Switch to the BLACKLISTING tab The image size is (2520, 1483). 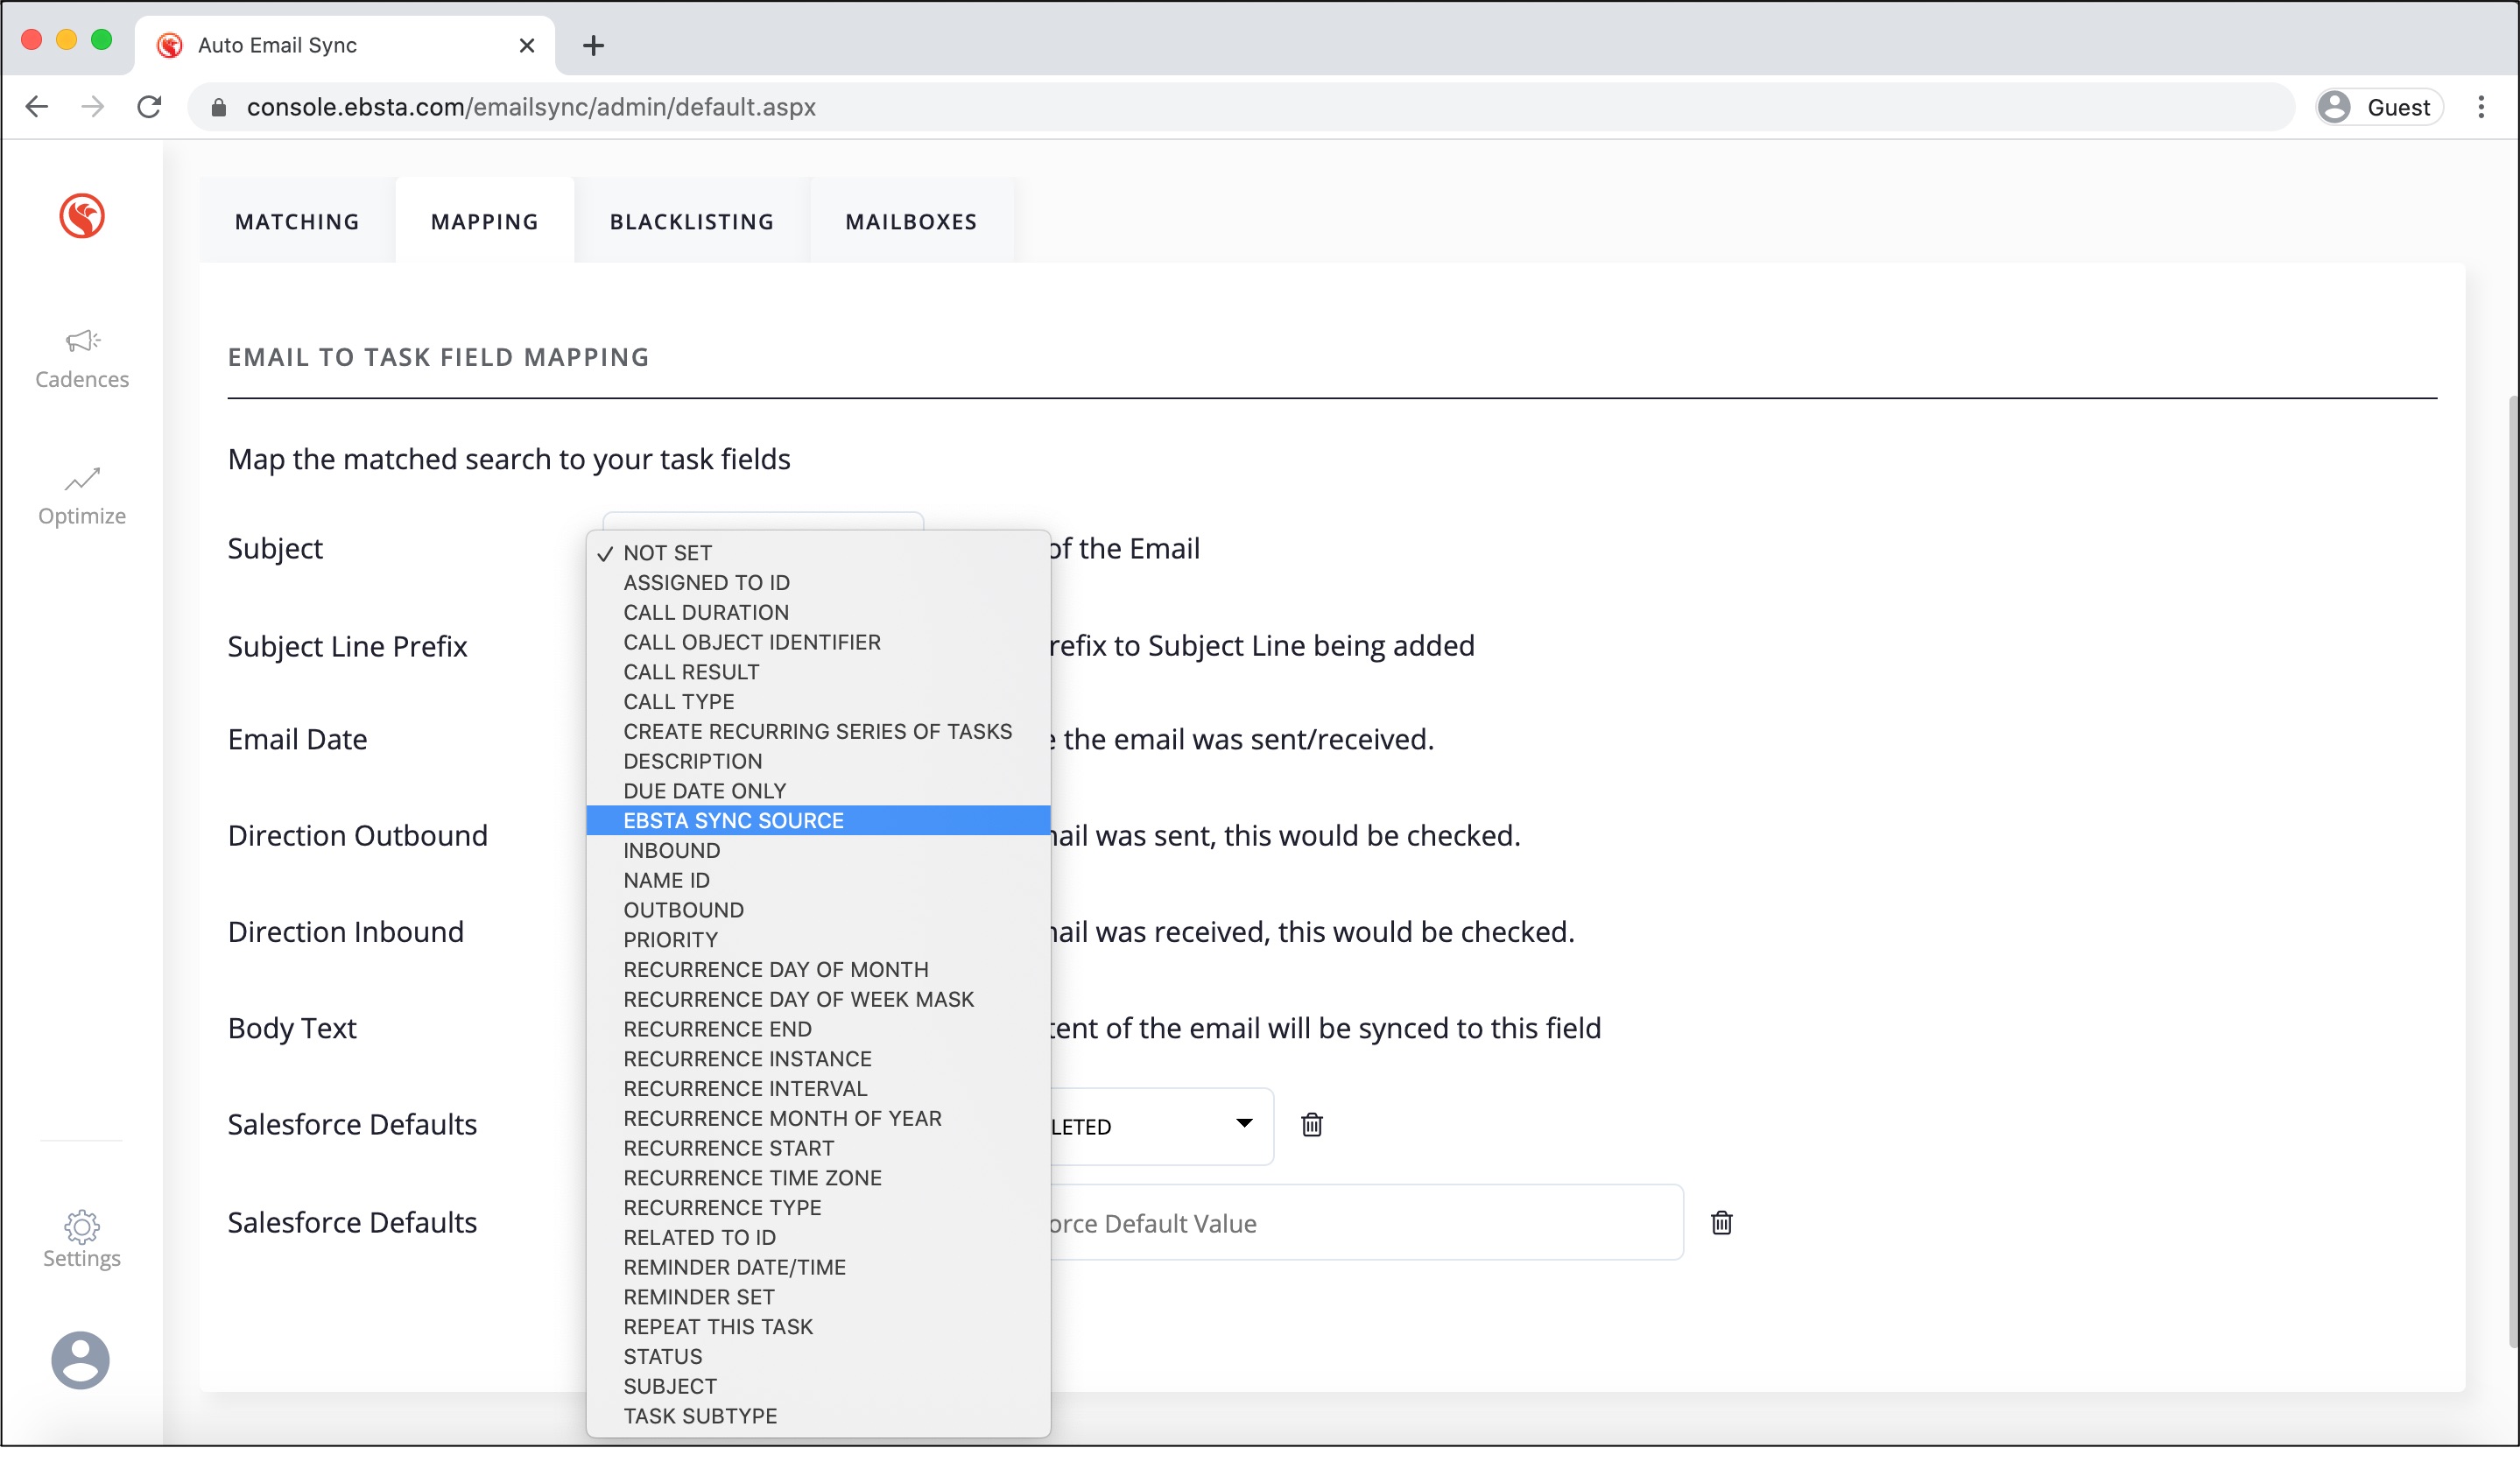tap(692, 222)
